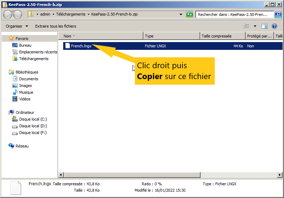Click the search magnifier icon
Image resolution: width=284 pixels, height=198 pixels.
pyautogui.click(x=278, y=14)
